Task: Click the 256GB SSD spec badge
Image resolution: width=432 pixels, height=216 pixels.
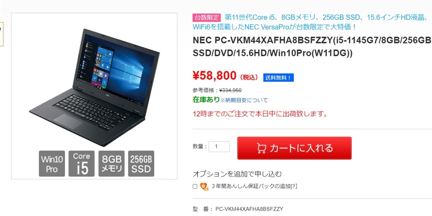Action: 141,163
